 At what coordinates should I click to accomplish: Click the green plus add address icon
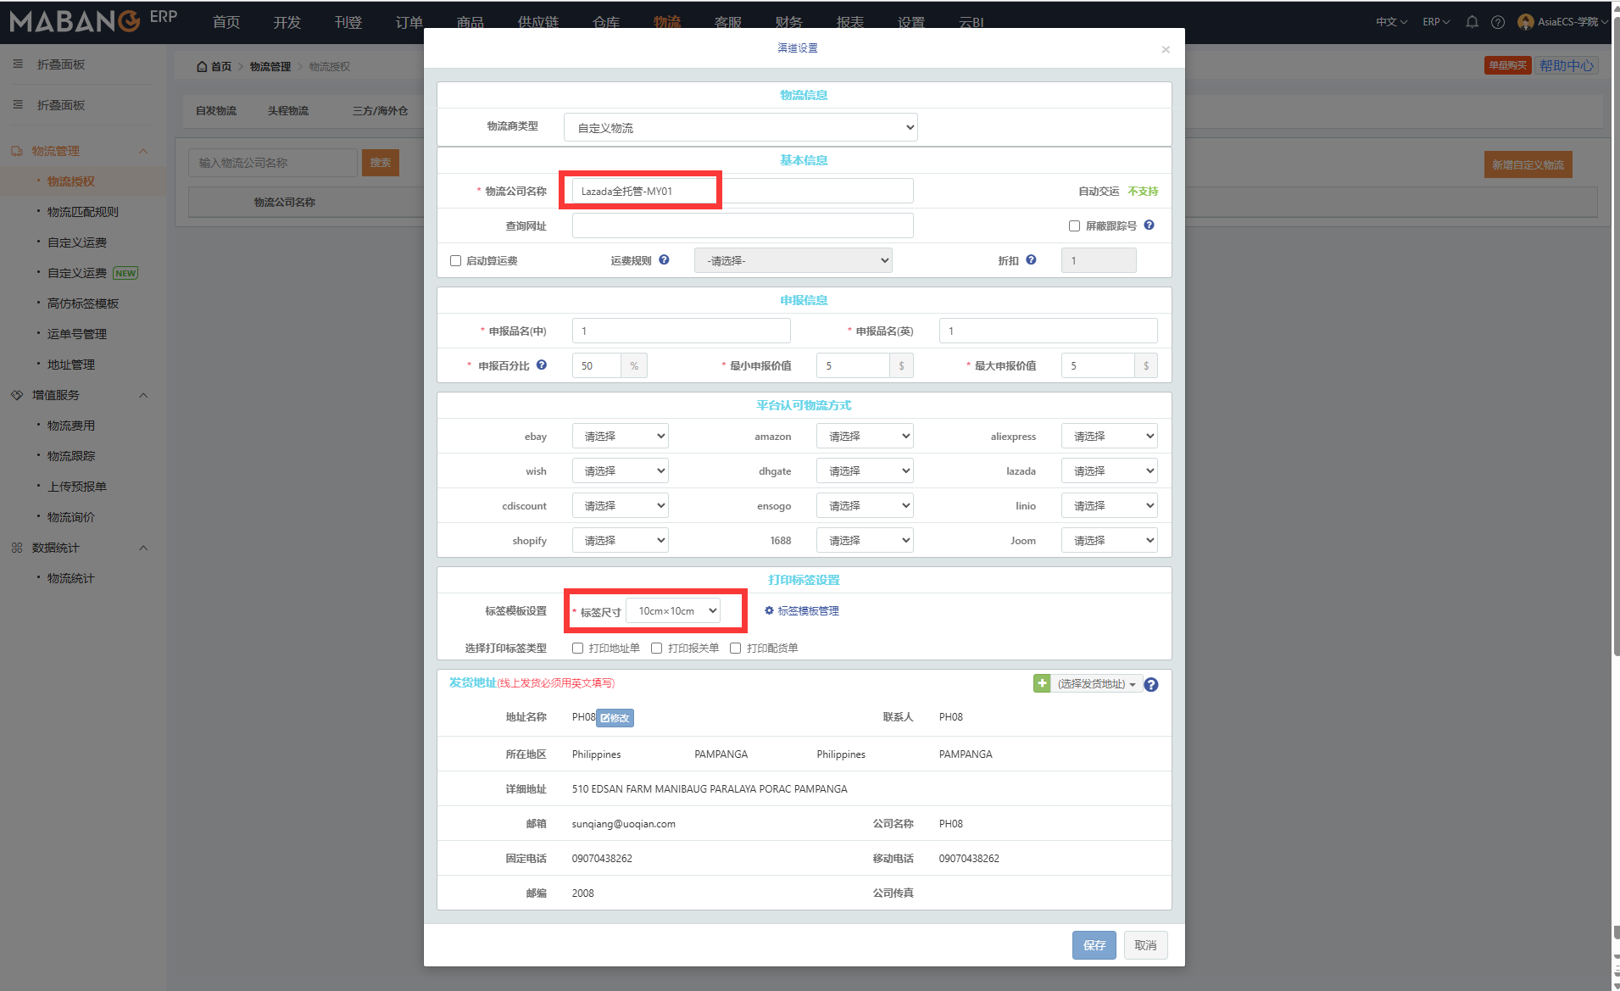point(1042,683)
